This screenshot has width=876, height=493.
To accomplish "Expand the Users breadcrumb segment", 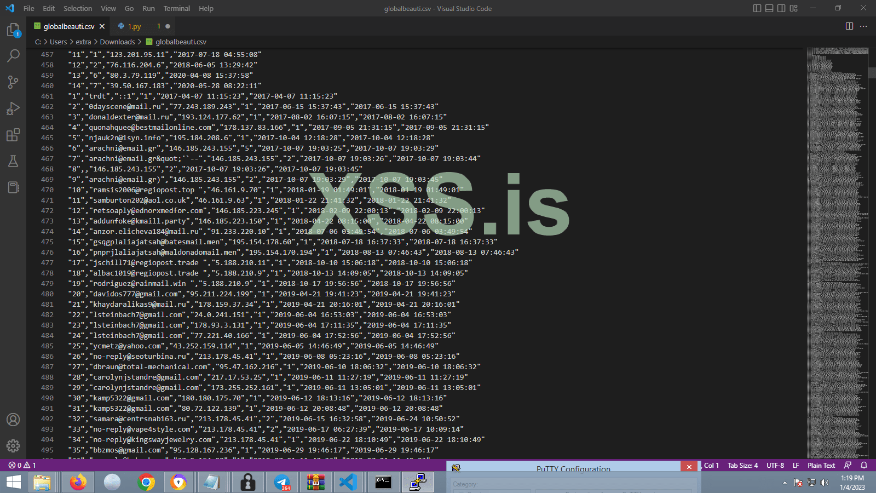I will 59,42.
